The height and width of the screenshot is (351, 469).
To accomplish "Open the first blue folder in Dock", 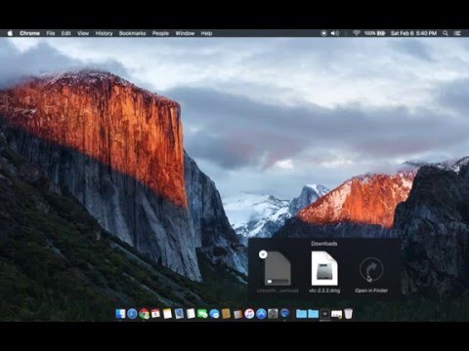I will 301,314.
